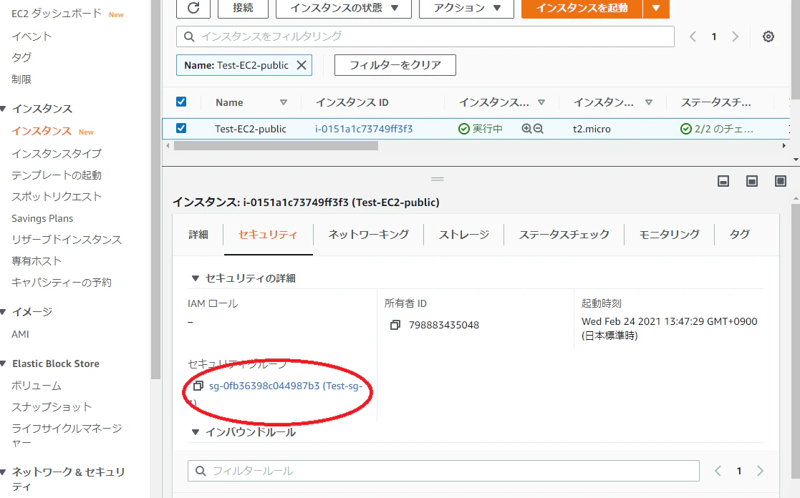Open the インスタンスの状態 dropdown
Screen dimensions: 800x498
[343, 8]
